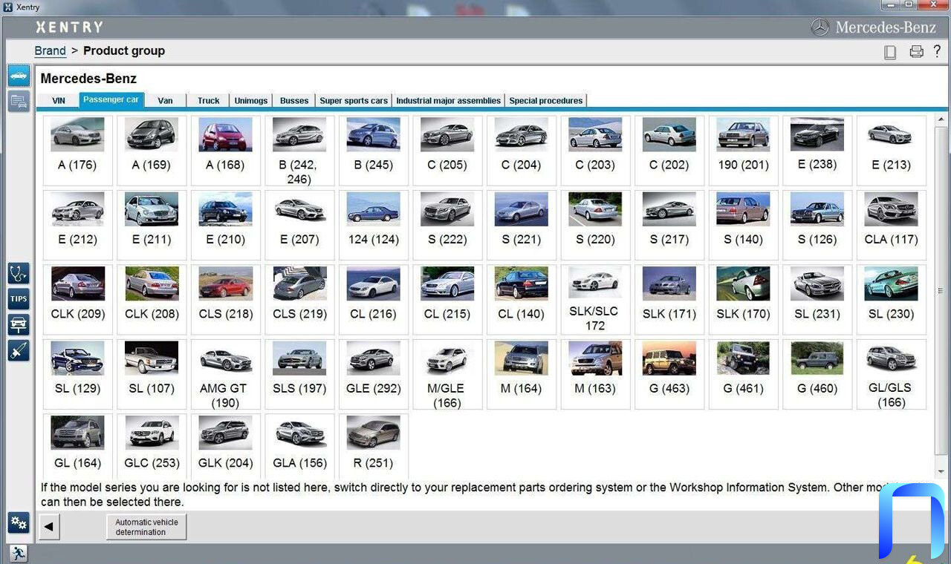Screen dimensions: 951x564
Task: Pick the CLK (209) model series
Action: point(77,300)
